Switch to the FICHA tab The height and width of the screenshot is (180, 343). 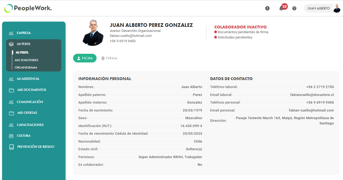click(x=85, y=58)
